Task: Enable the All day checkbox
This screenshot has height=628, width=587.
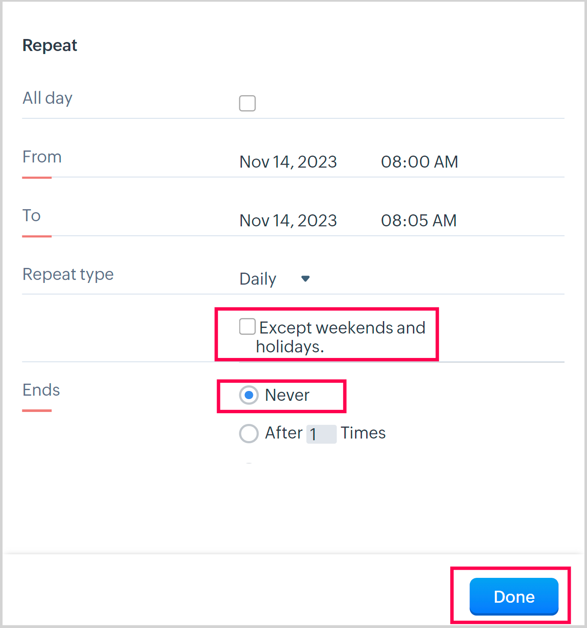Action: coord(247,103)
